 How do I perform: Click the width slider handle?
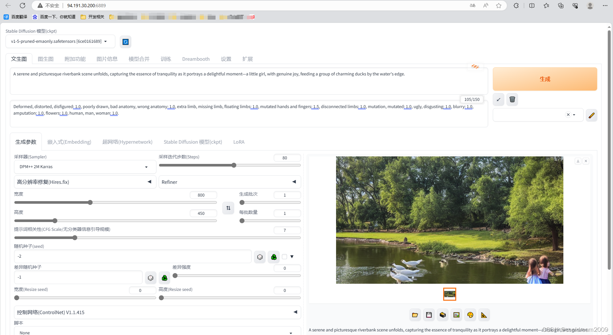[90, 202]
